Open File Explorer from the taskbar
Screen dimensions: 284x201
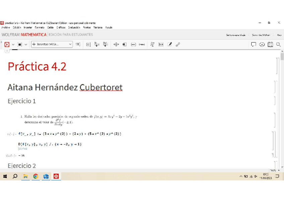point(25,176)
